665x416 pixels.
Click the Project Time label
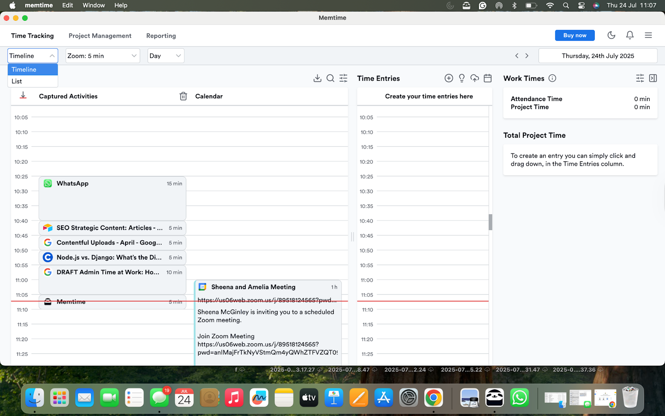point(530,107)
